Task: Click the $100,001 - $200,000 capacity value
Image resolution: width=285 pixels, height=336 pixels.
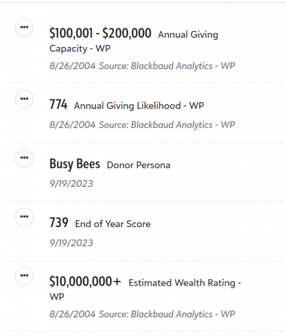Action: pos(101,33)
